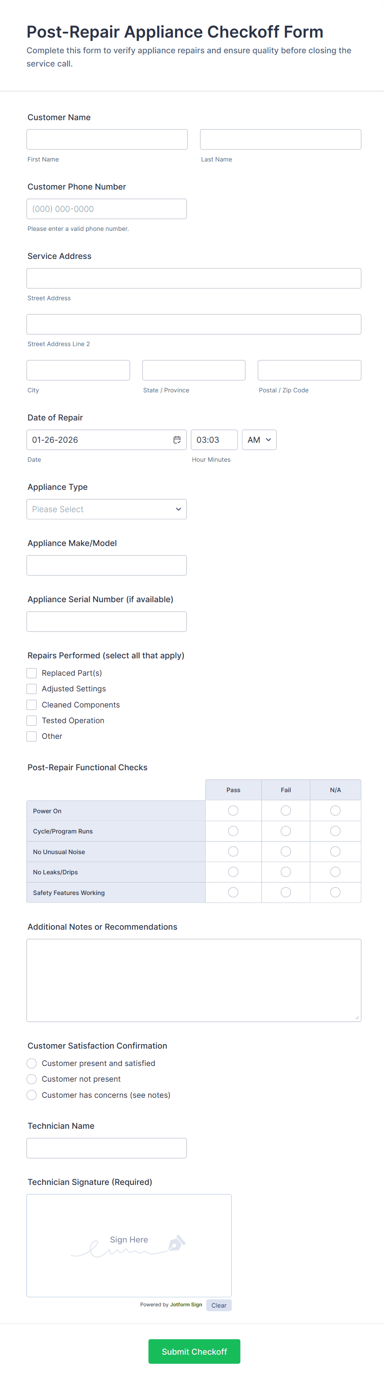
Task: Tick the Cleaned Components checkbox
Action: tap(32, 705)
